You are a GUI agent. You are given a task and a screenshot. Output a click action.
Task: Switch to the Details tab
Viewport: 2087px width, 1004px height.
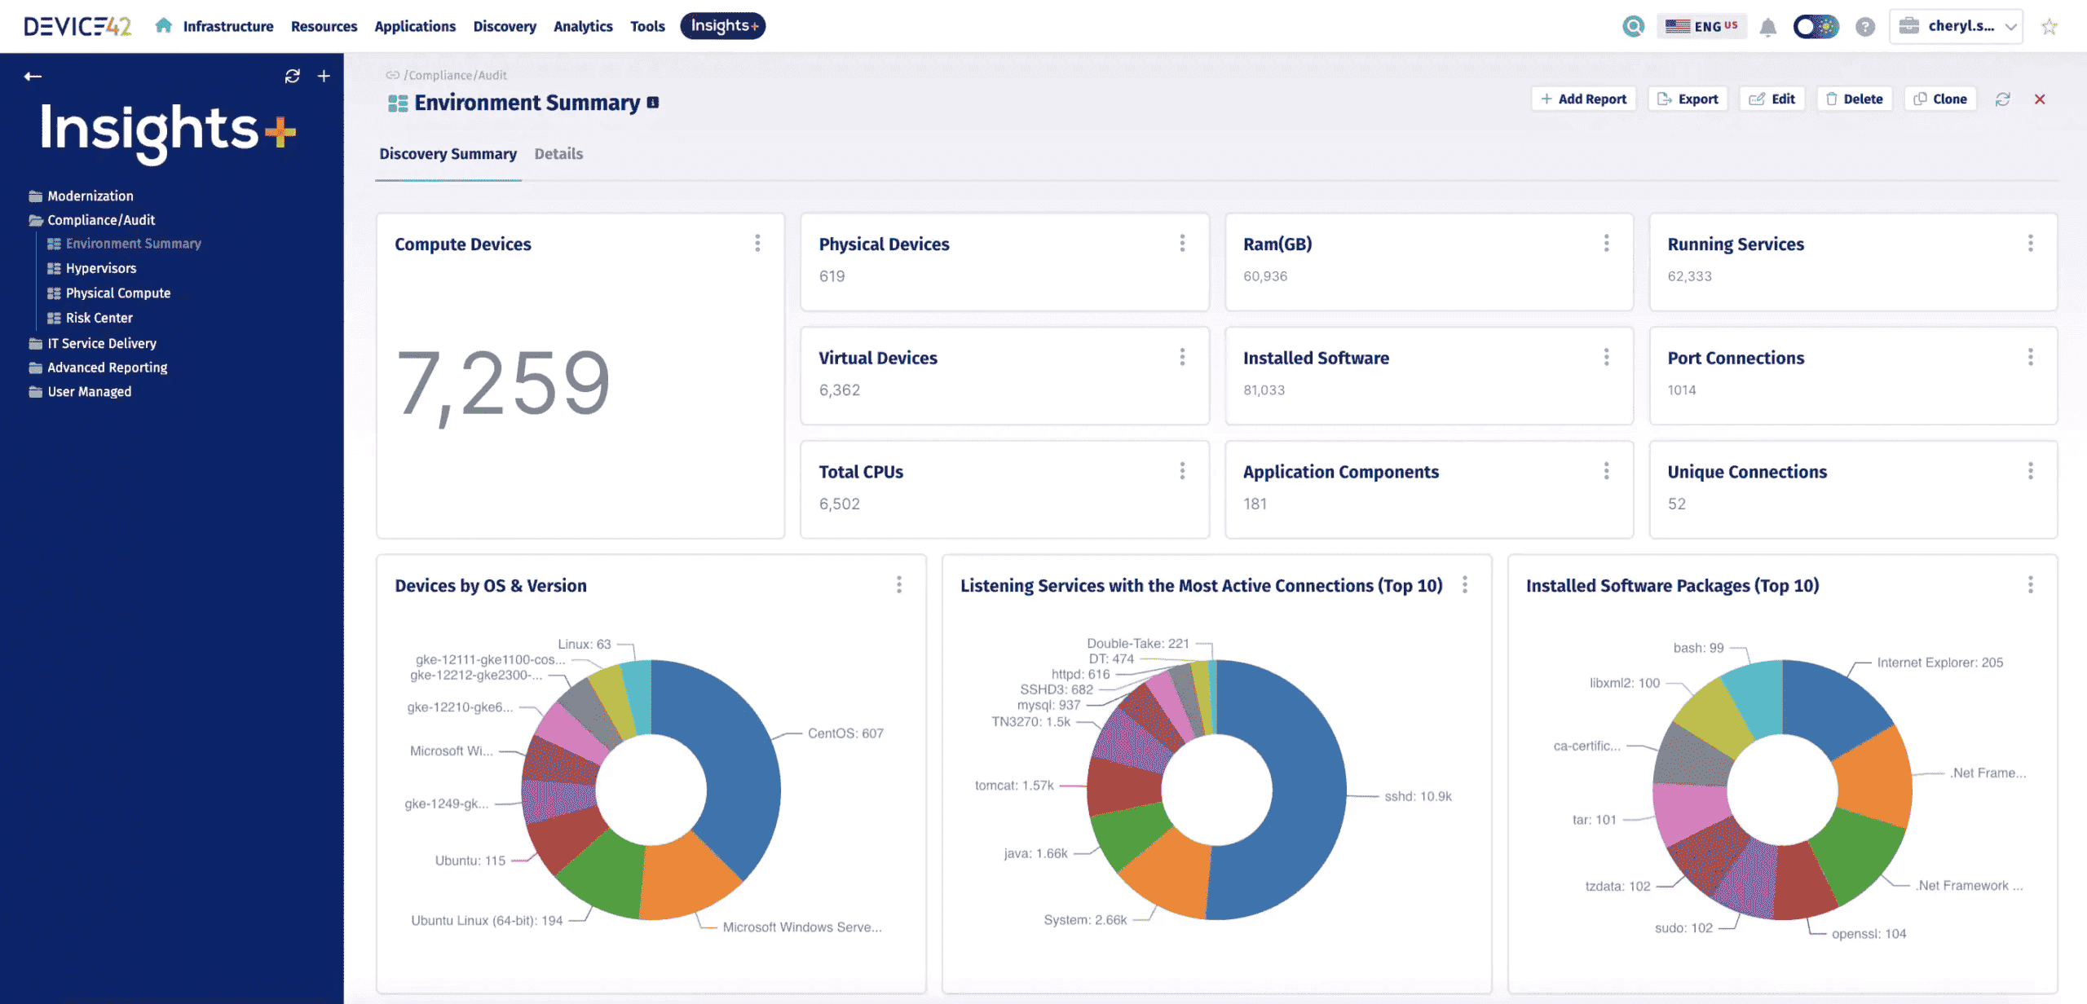558,153
